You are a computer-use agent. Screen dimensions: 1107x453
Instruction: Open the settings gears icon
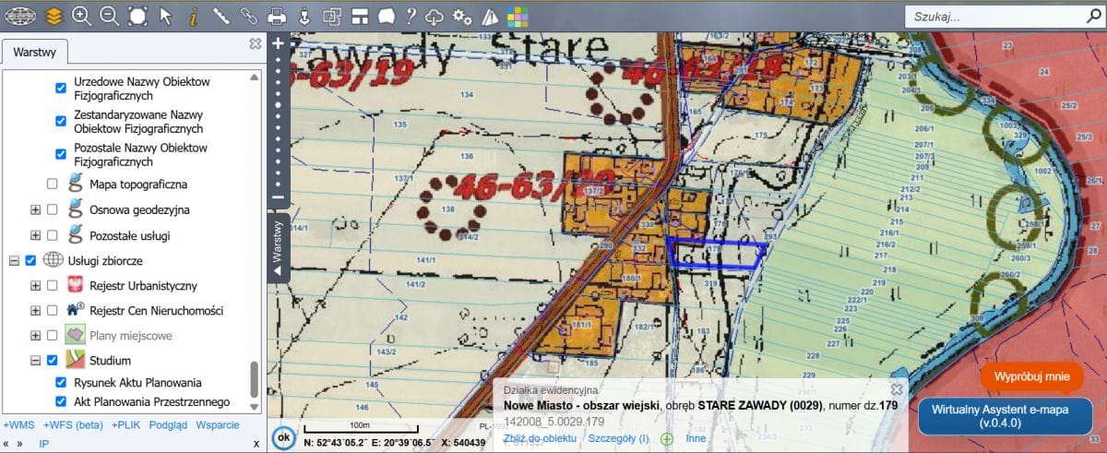(x=463, y=16)
